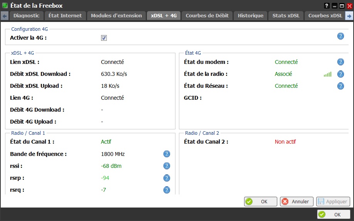Click the Radio / Canal 2 group title
The image size is (354, 221).
pos(202,133)
